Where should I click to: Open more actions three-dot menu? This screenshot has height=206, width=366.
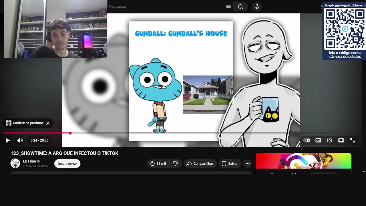pyautogui.click(x=248, y=164)
